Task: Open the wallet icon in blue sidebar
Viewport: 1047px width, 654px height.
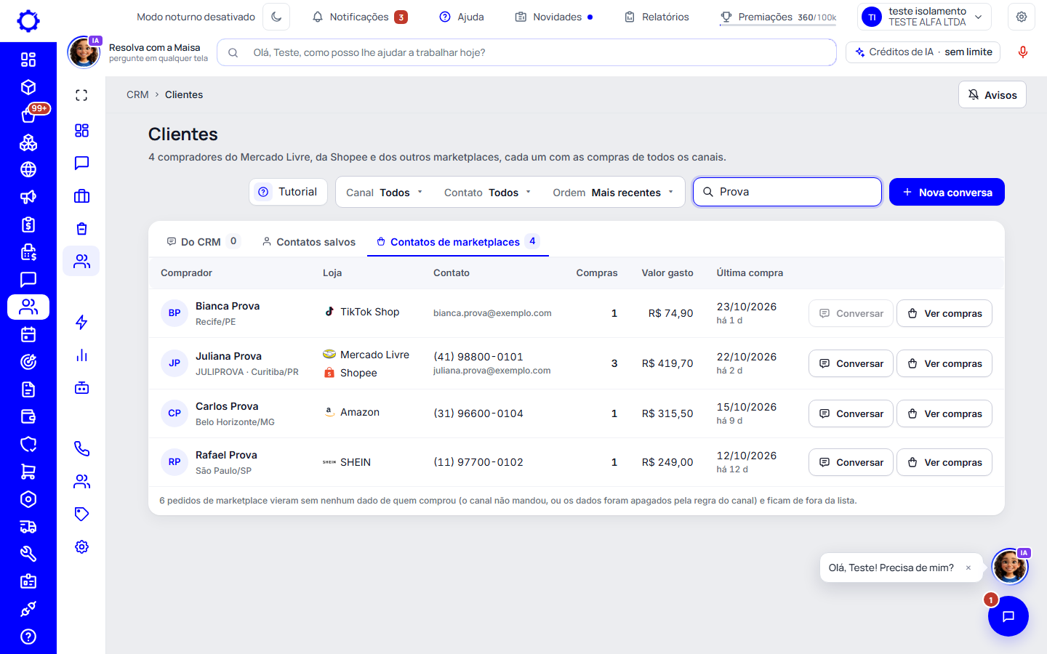Action: coord(28,416)
